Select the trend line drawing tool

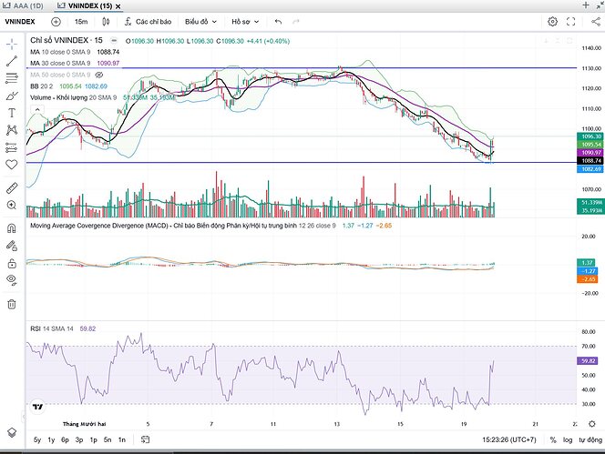12,60
